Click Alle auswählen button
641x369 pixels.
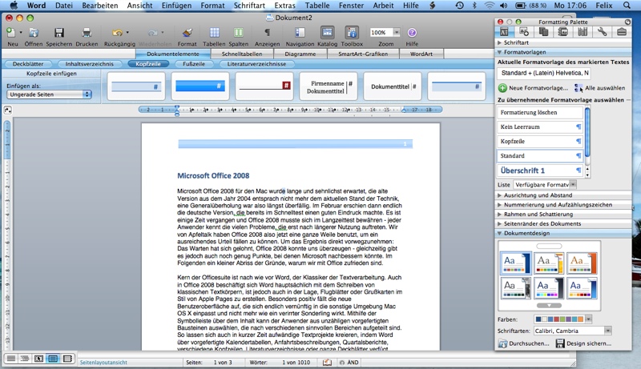pyautogui.click(x=599, y=88)
